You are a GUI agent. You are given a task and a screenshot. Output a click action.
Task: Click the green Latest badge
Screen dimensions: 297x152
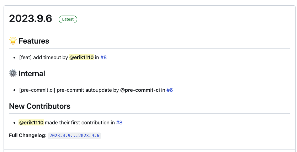point(68,19)
